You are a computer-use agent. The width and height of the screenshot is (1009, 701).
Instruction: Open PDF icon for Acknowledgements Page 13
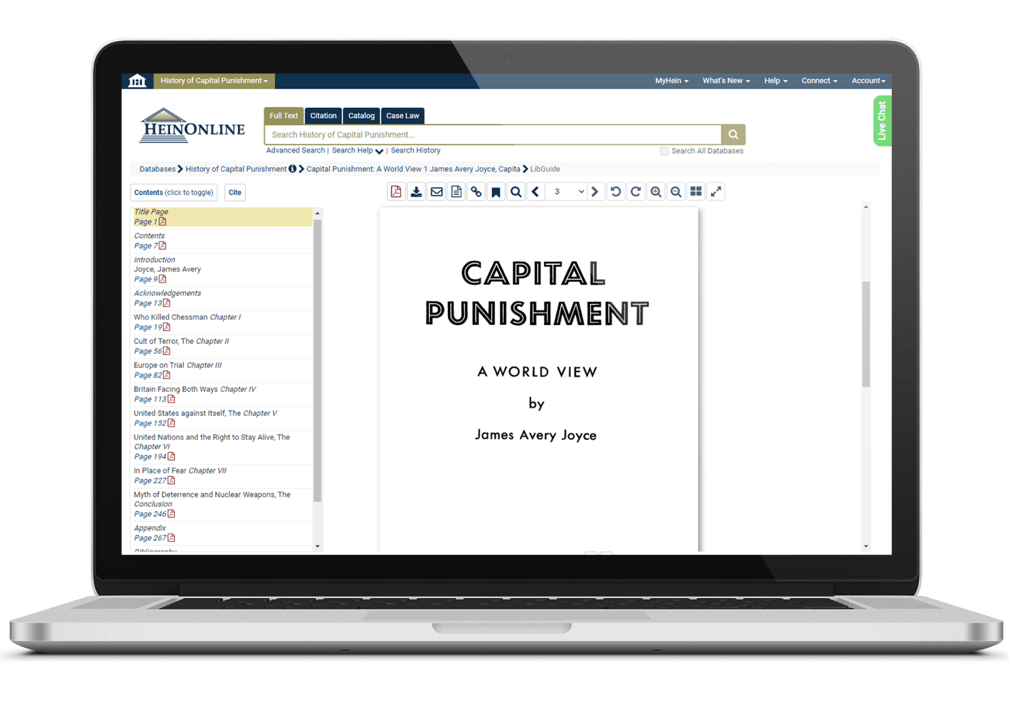point(167,303)
